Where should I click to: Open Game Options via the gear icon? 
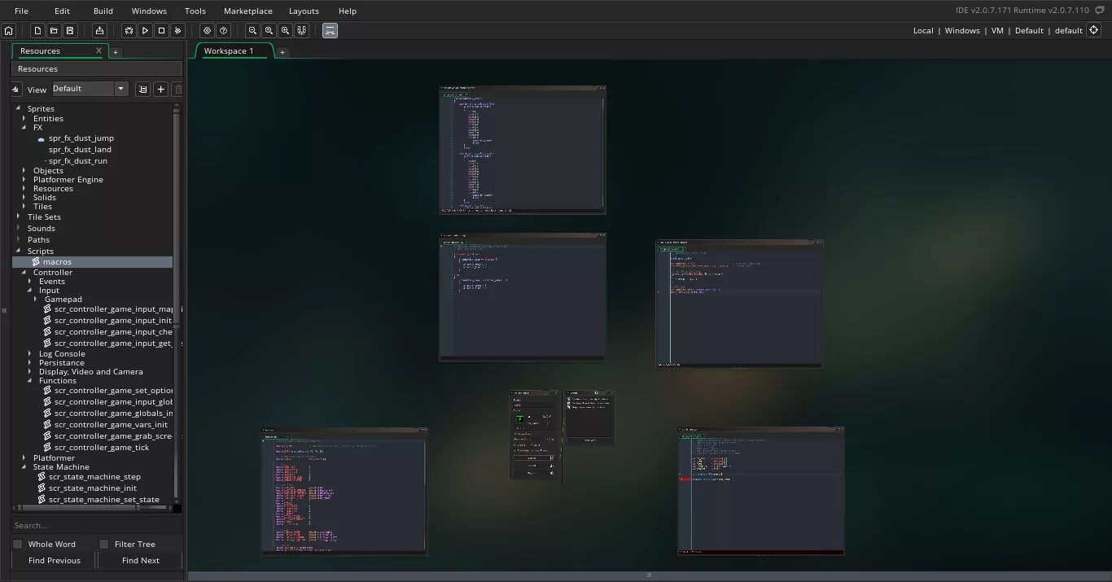coord(207,30)
